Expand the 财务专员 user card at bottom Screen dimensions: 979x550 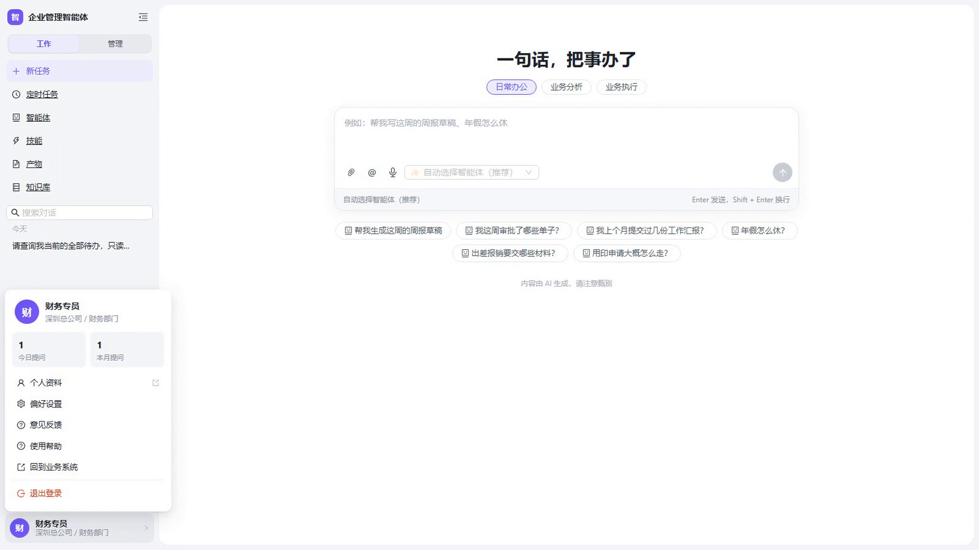[x=80, y=528]
